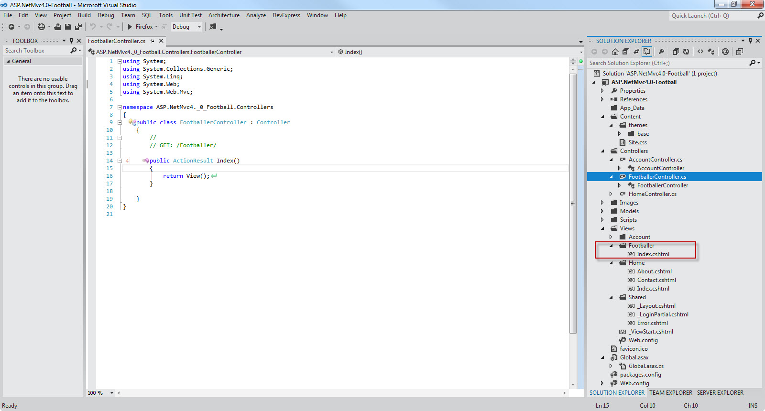Open the Firefox browser dropdown arrow
The image size is (765, 411).
[156, 27]
